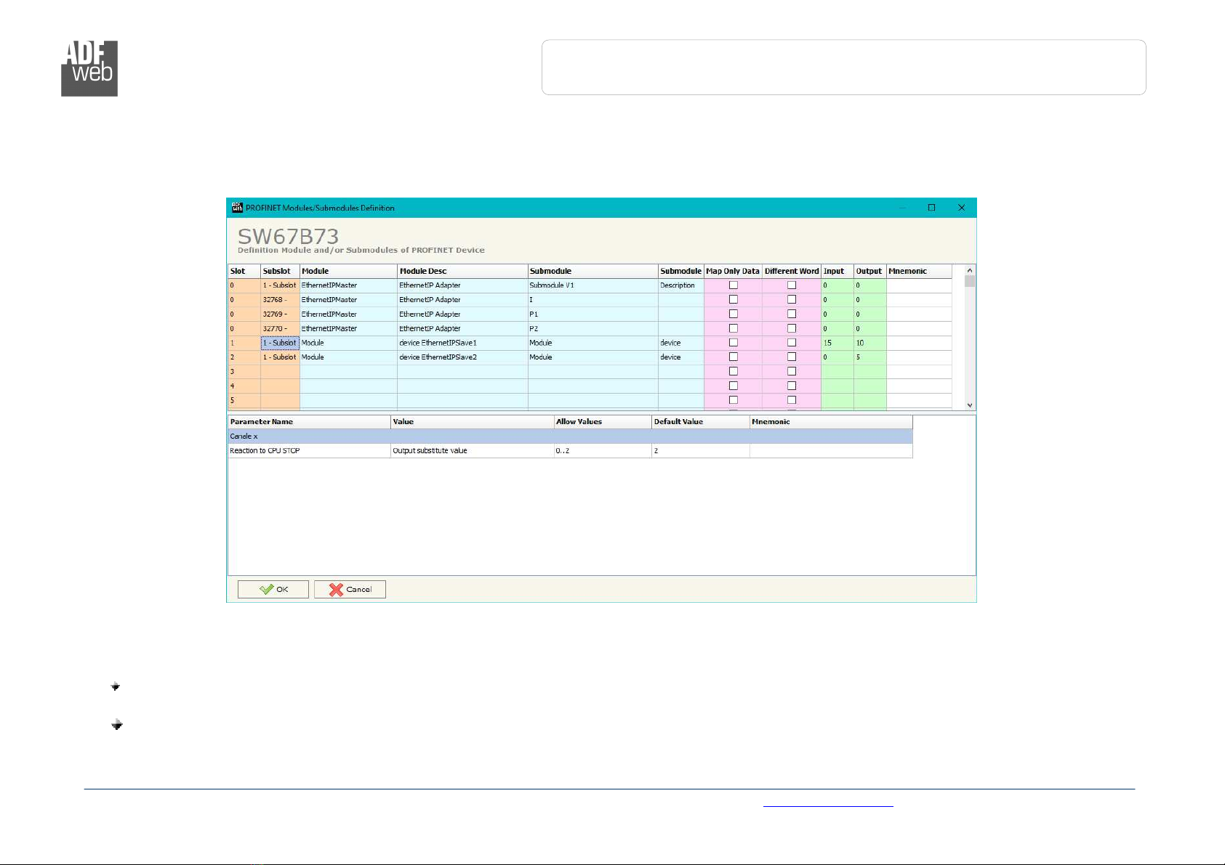This screenshot has height=865, width=1225.
Task: Enable Different Word for device EthernetIPSlave2
Action: click(792, 357)
